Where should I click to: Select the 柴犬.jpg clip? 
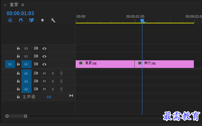point(164,64)
